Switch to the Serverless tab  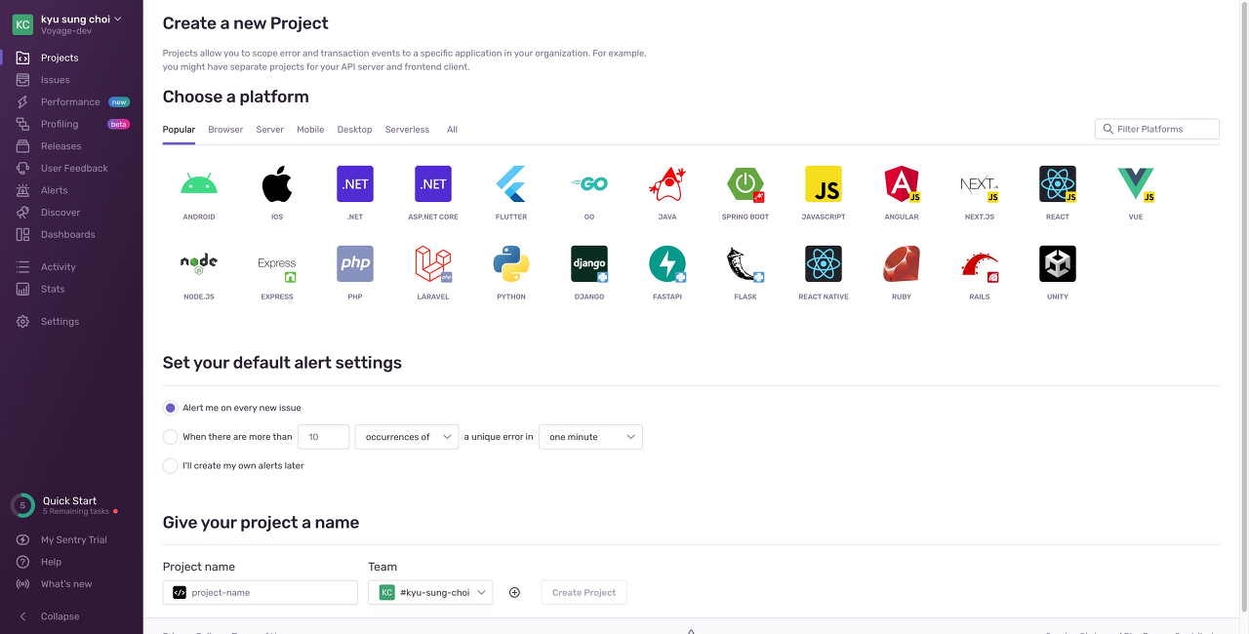407,130
